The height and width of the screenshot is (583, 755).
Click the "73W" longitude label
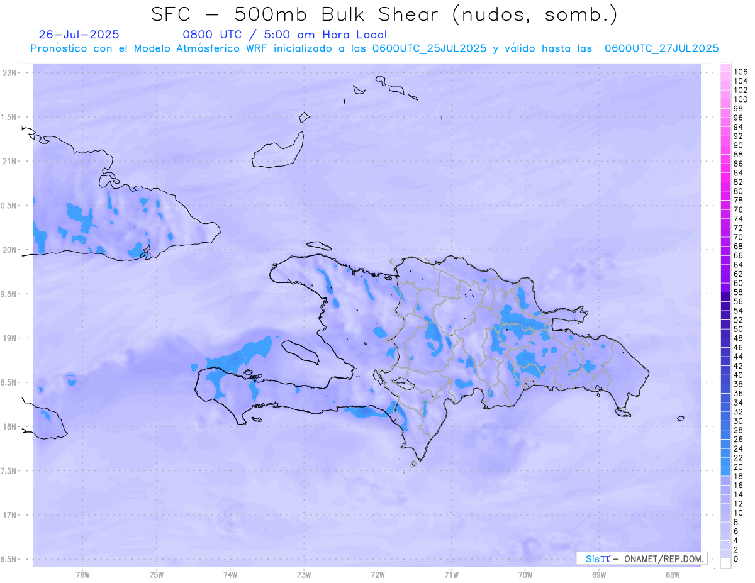(x=304, y=575)
